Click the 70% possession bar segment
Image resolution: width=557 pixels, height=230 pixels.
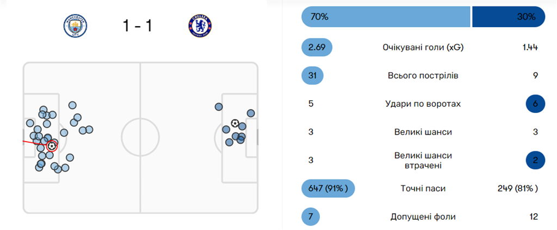point(386,17)
